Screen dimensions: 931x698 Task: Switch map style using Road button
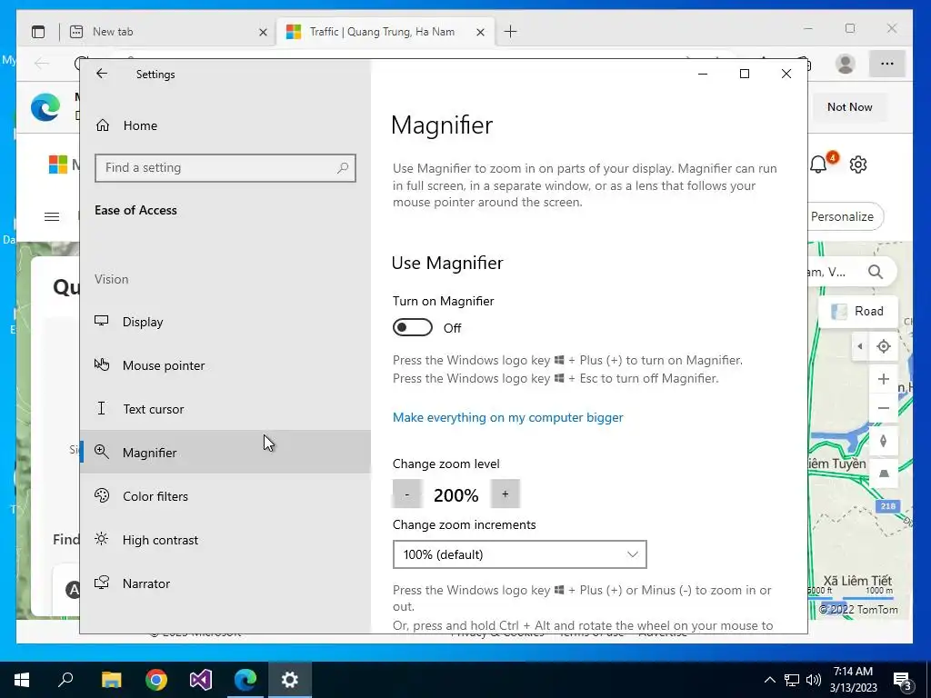pyautogui.click(x=858, y=311)
